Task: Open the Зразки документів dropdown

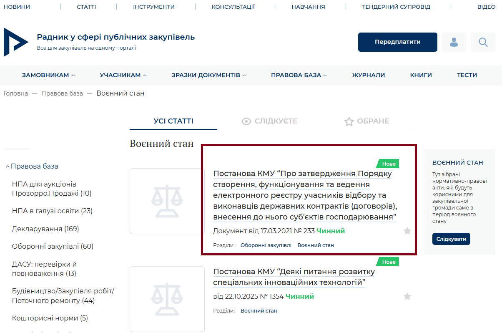Action: (x=209, y=75)
